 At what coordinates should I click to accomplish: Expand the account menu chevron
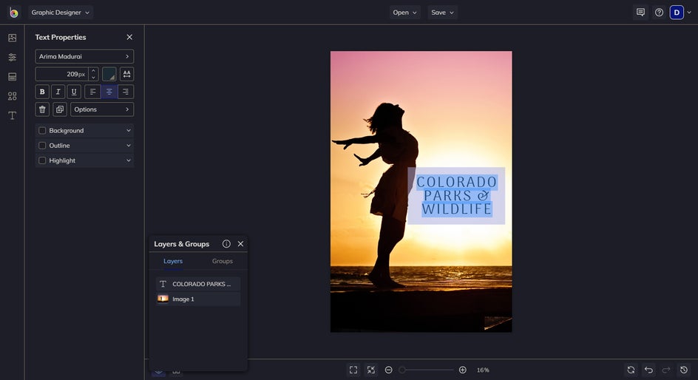689,13
